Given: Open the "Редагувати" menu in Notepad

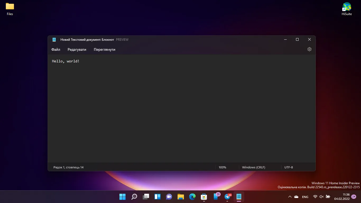Looking at the screenshot, I should pos(77,49).
